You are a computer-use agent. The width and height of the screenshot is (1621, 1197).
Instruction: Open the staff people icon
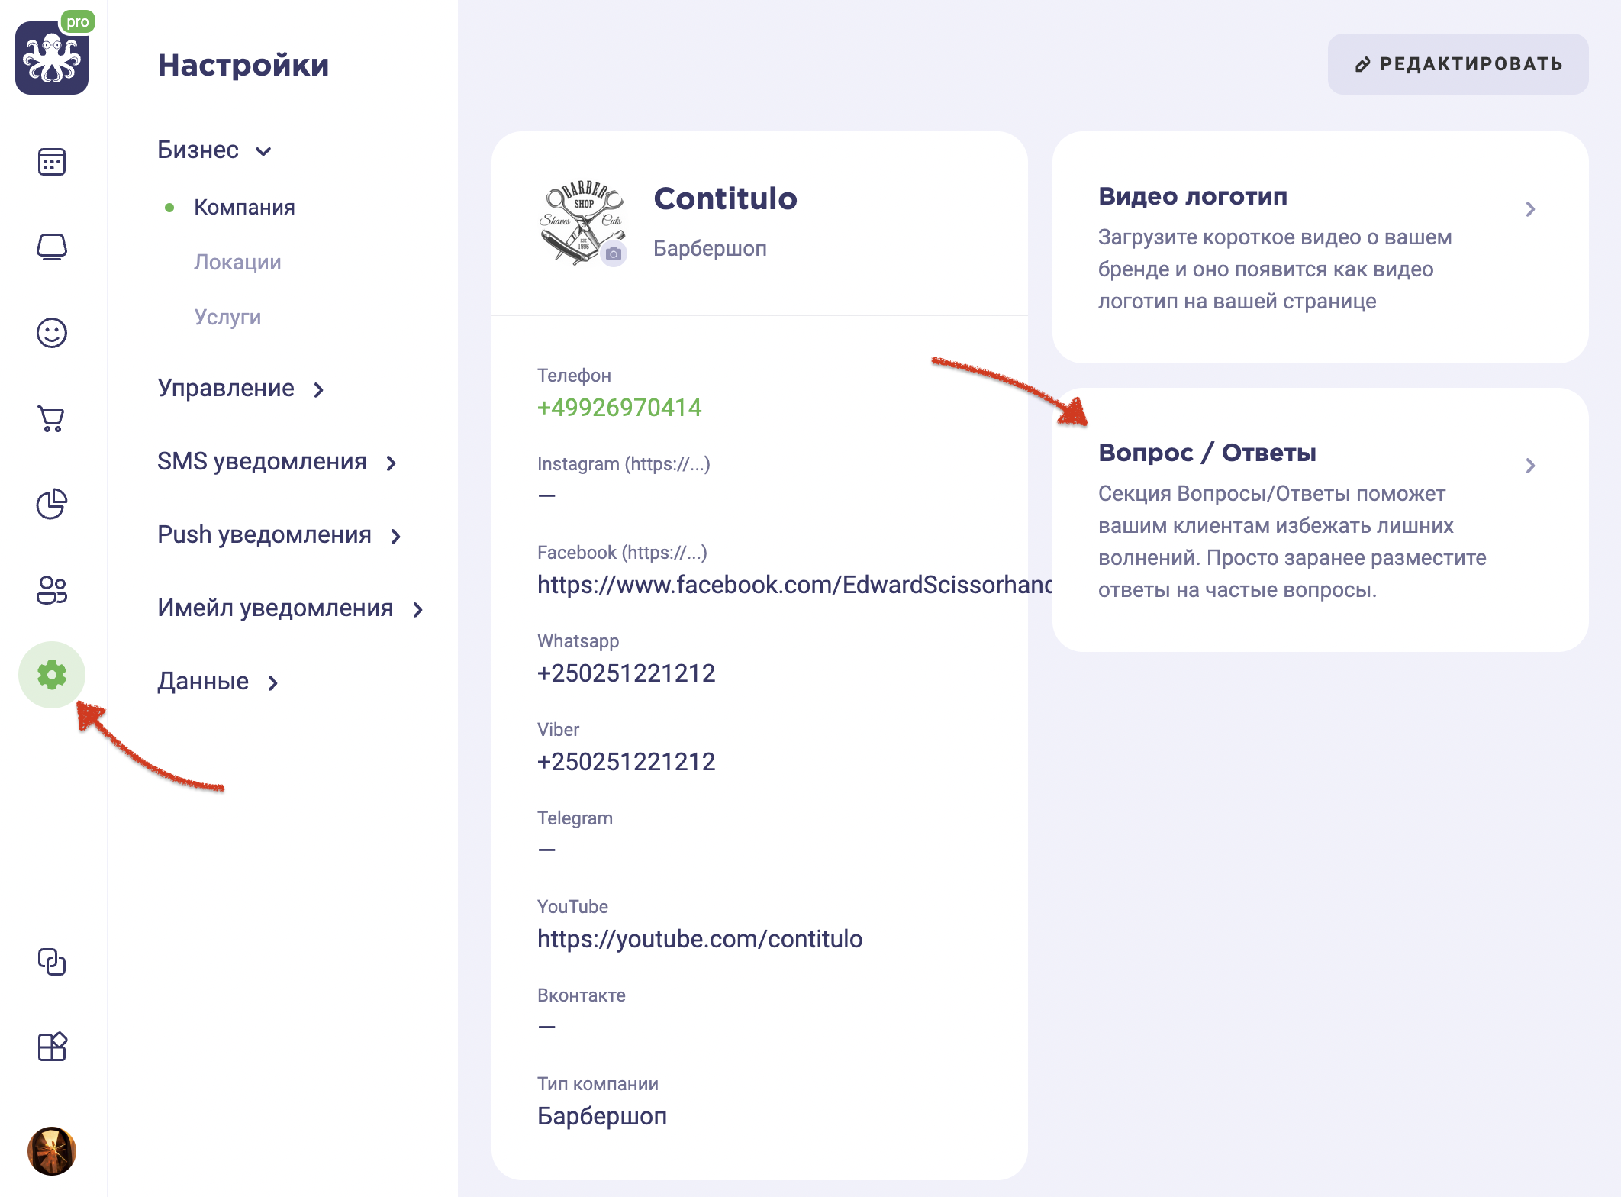(52, 589)
